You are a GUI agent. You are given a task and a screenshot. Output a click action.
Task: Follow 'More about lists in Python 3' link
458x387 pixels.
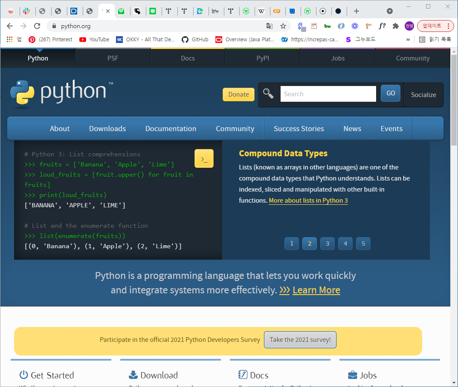(x=308, y=201)
